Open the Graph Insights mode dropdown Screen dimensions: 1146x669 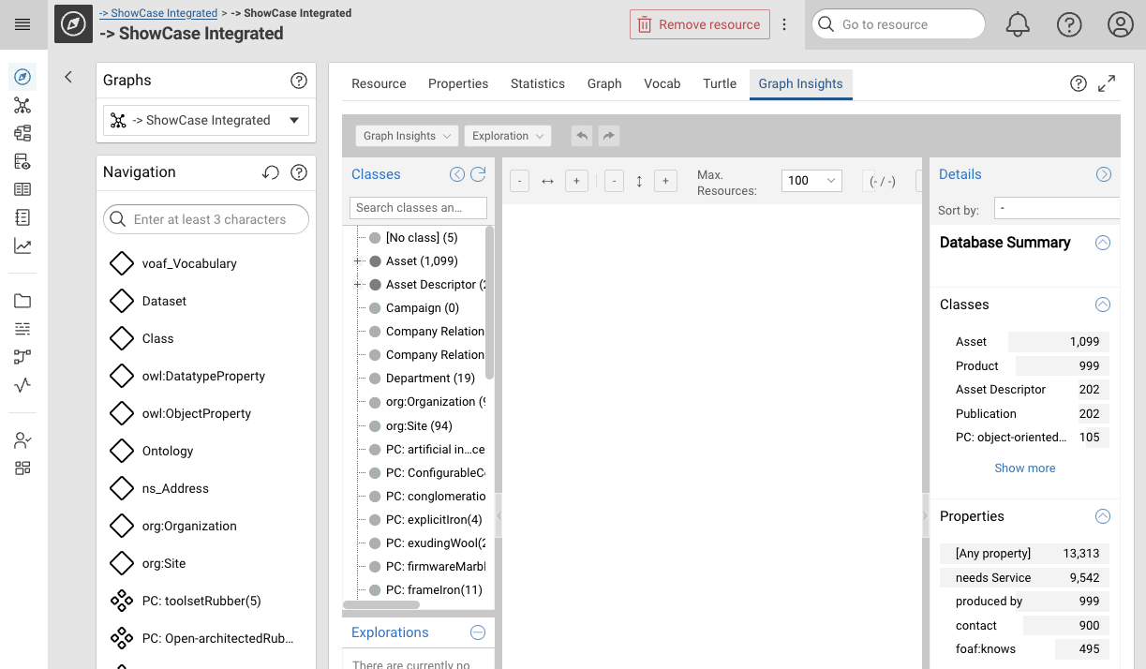tap(406, 135)
